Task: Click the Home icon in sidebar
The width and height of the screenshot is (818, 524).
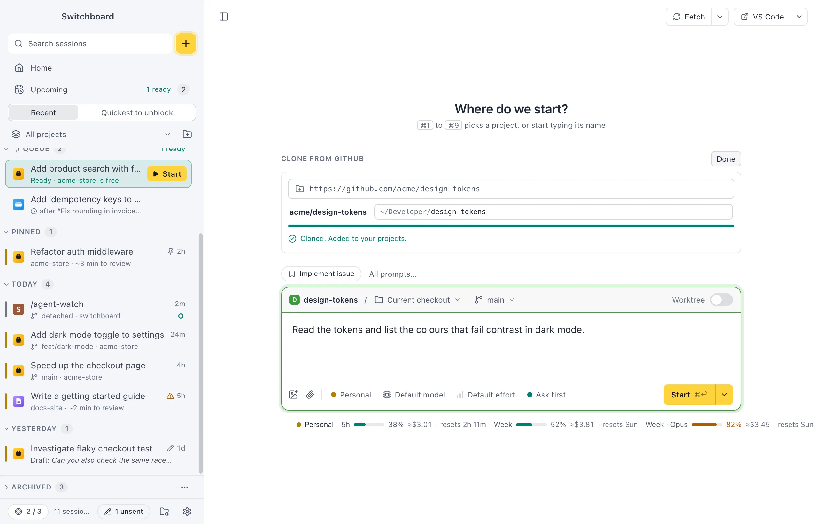Action: (x=19, y=68)
